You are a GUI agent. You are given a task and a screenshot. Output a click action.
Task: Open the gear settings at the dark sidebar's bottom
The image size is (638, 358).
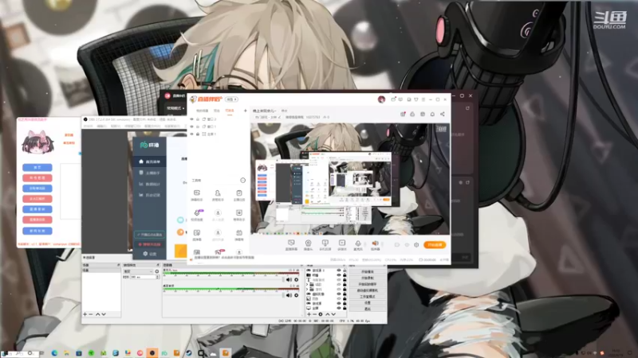[x=145, y=254]
